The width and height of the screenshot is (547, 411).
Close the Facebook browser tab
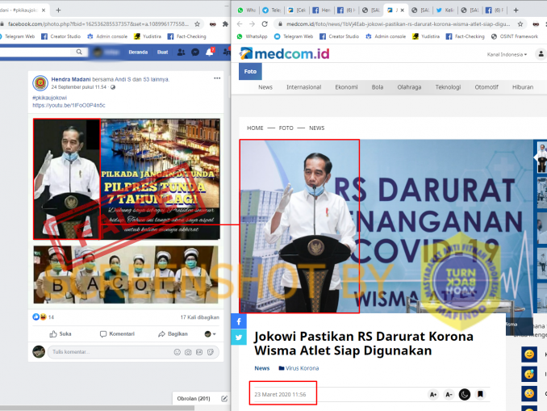click(44, 10)
